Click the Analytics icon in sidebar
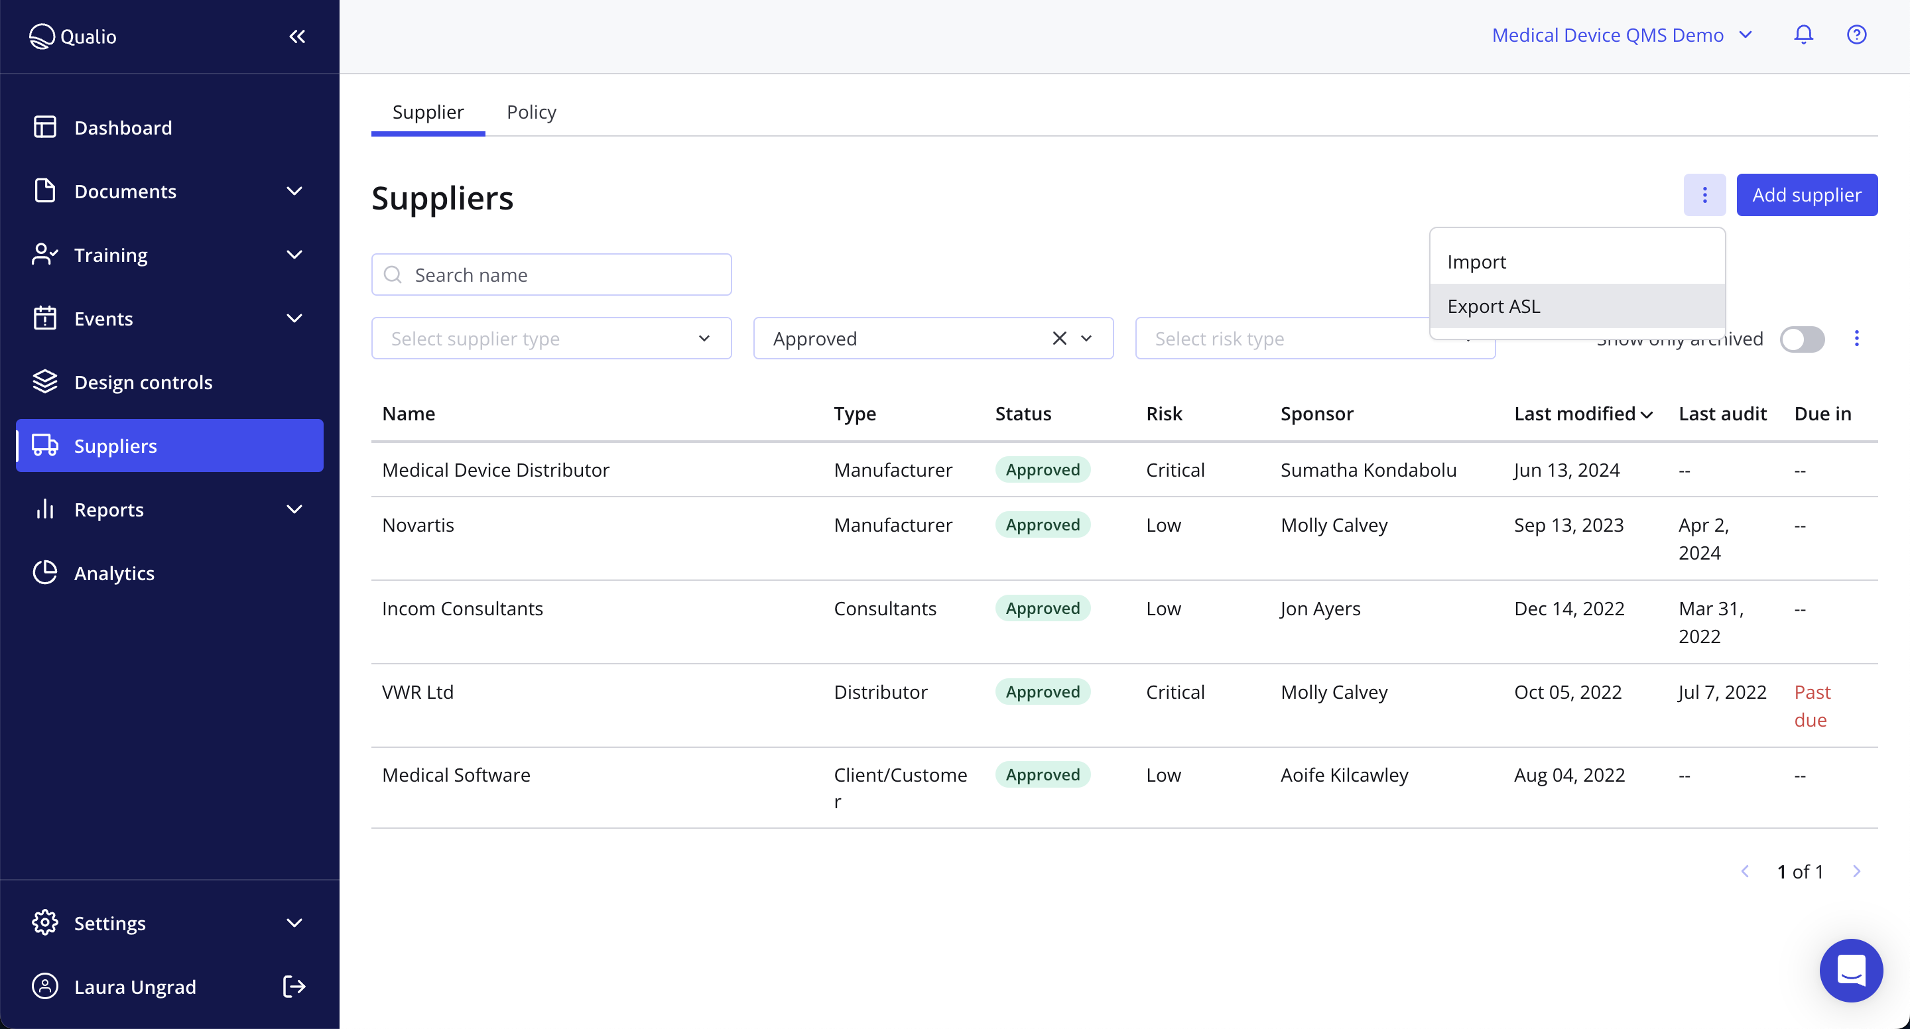This screenshot has height=1029, width=1910. point(44,572)
